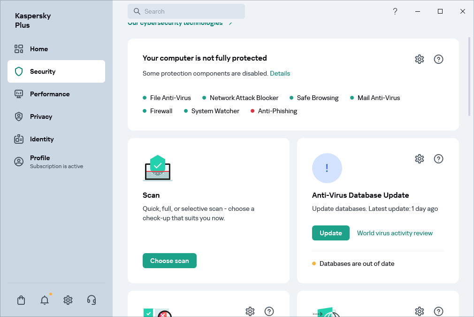Open the notifications bell icon
The width and height of the screenshot is (474, 317).
pyautogui.click(x=45, y=300)
